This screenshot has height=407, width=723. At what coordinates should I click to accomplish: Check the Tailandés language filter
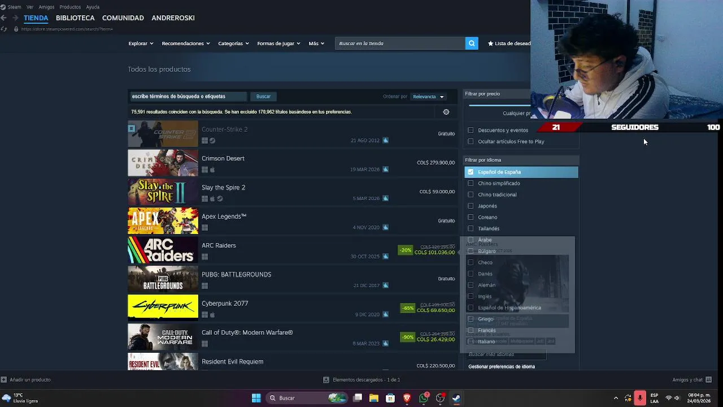(x=471, y=228)
